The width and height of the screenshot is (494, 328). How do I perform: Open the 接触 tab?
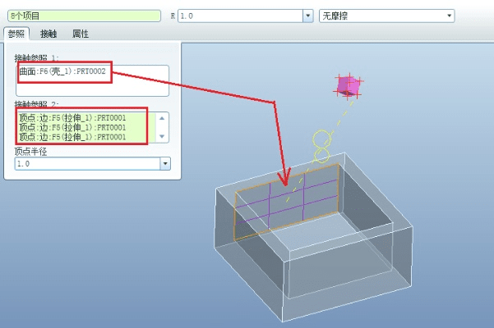(x=48, y=34)
